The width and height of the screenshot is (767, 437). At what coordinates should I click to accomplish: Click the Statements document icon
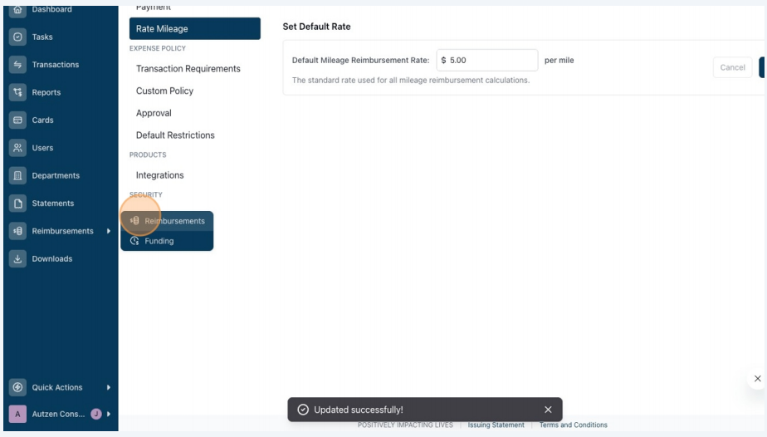pyautogui.click(x=17, y=203)
